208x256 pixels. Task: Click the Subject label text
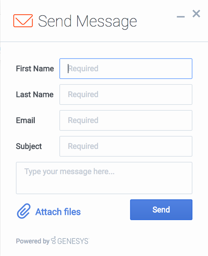point(29,146)
